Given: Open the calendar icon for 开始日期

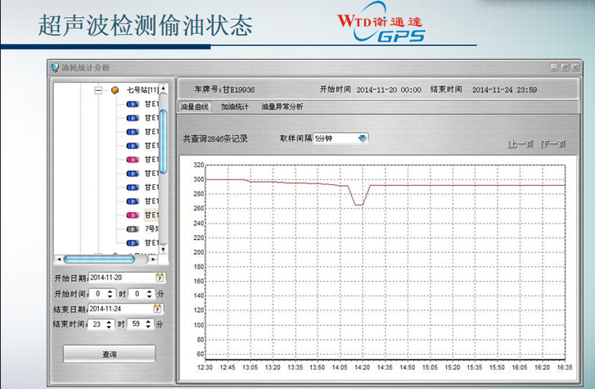Looking at the screenshot, I should [160, 278].
